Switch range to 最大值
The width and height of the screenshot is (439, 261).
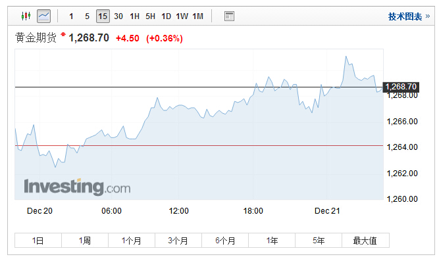pos(365,241)
